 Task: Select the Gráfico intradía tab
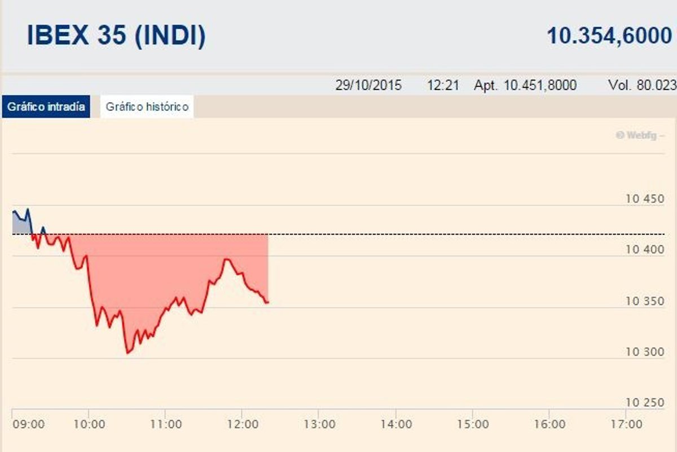[x=46, y=107]
